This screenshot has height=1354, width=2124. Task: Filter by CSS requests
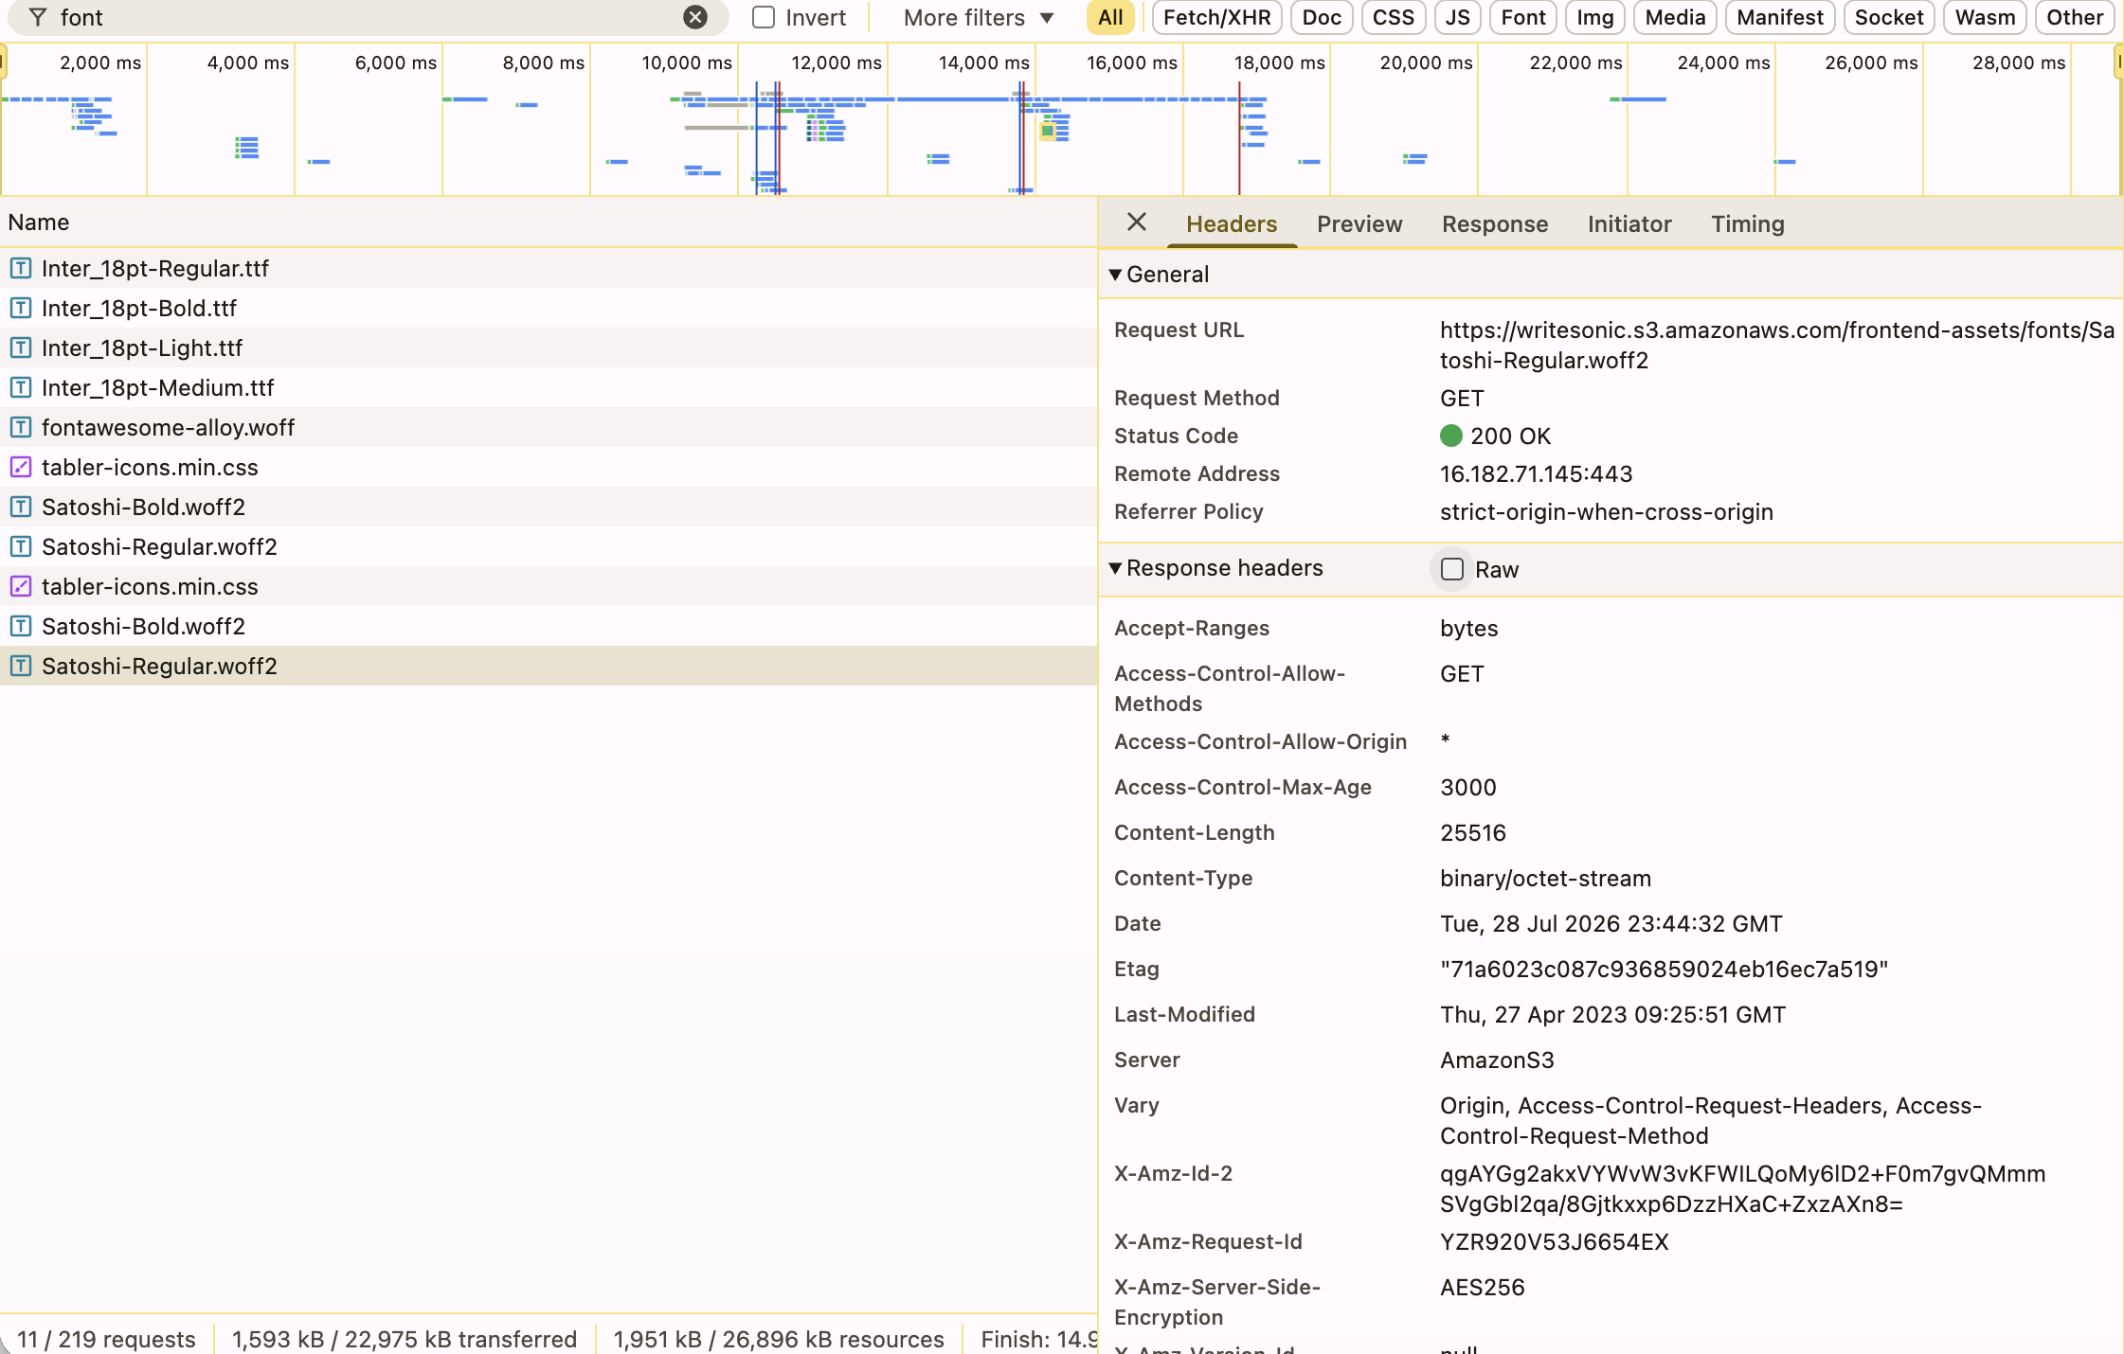[x=1394, y=17]
